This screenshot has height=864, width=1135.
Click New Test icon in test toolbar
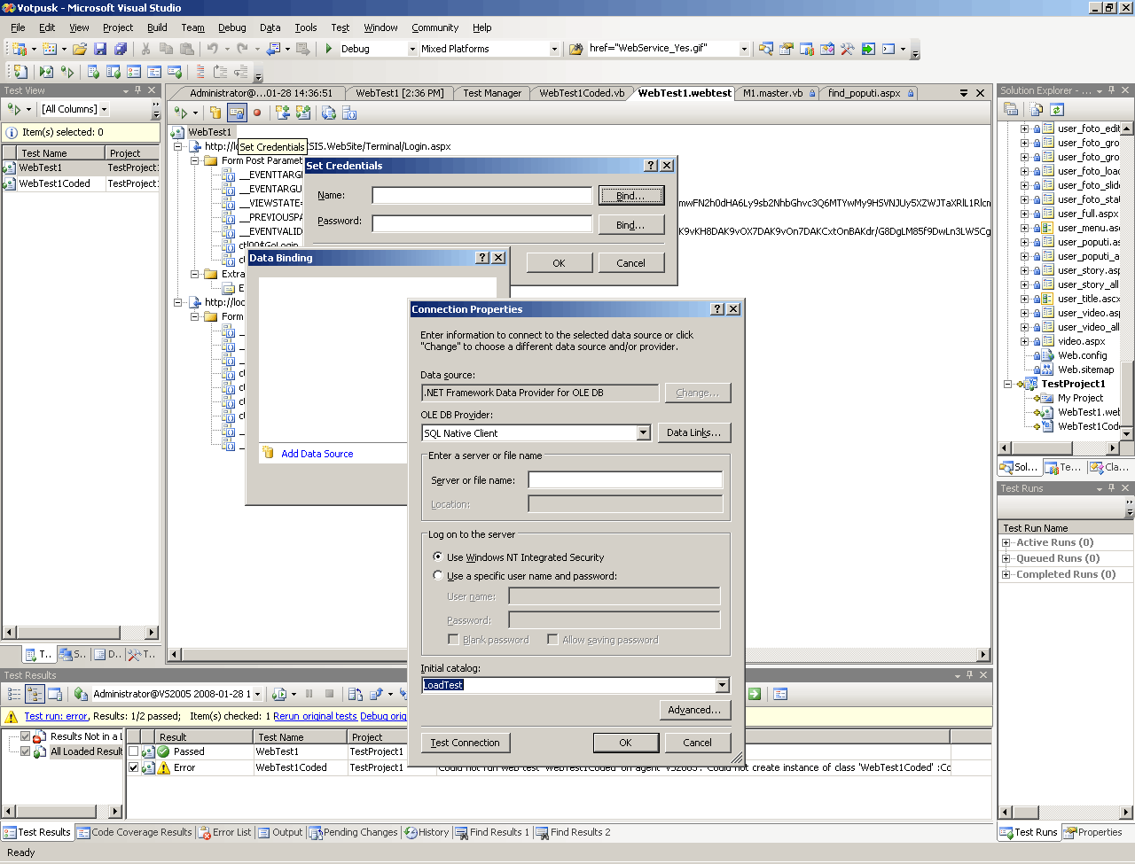click(x=20, y=72)
